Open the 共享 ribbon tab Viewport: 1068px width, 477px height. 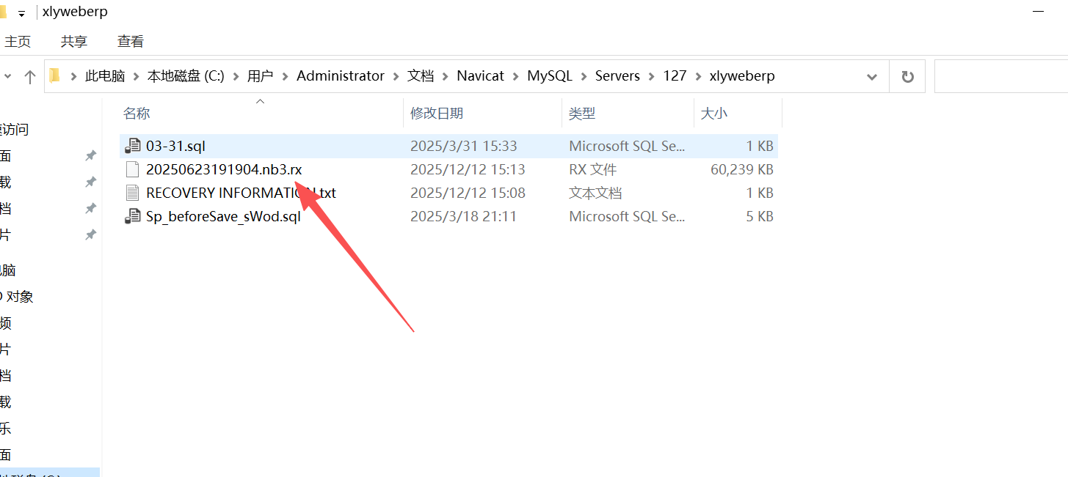74,42
